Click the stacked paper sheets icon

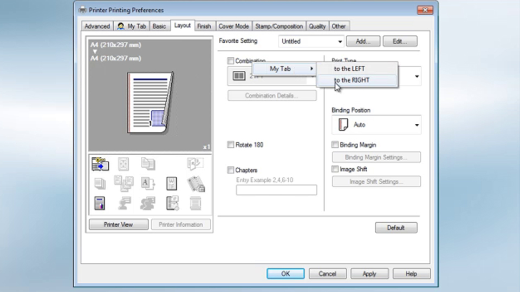click(100, 183)
